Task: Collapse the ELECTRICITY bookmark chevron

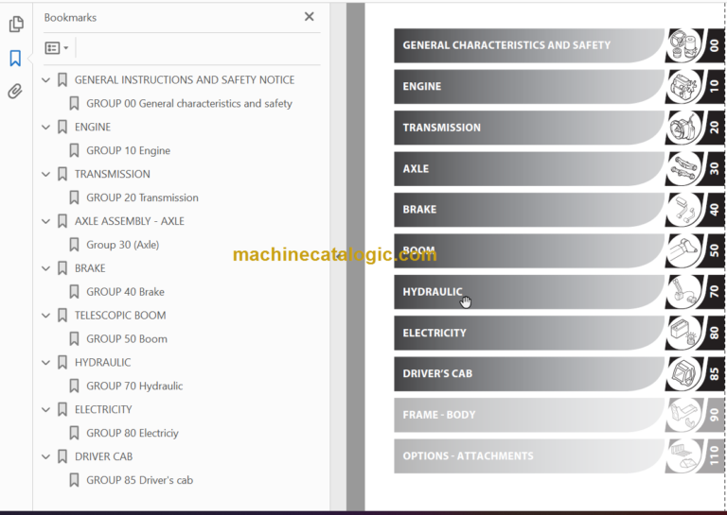Action: pos(45,410)
